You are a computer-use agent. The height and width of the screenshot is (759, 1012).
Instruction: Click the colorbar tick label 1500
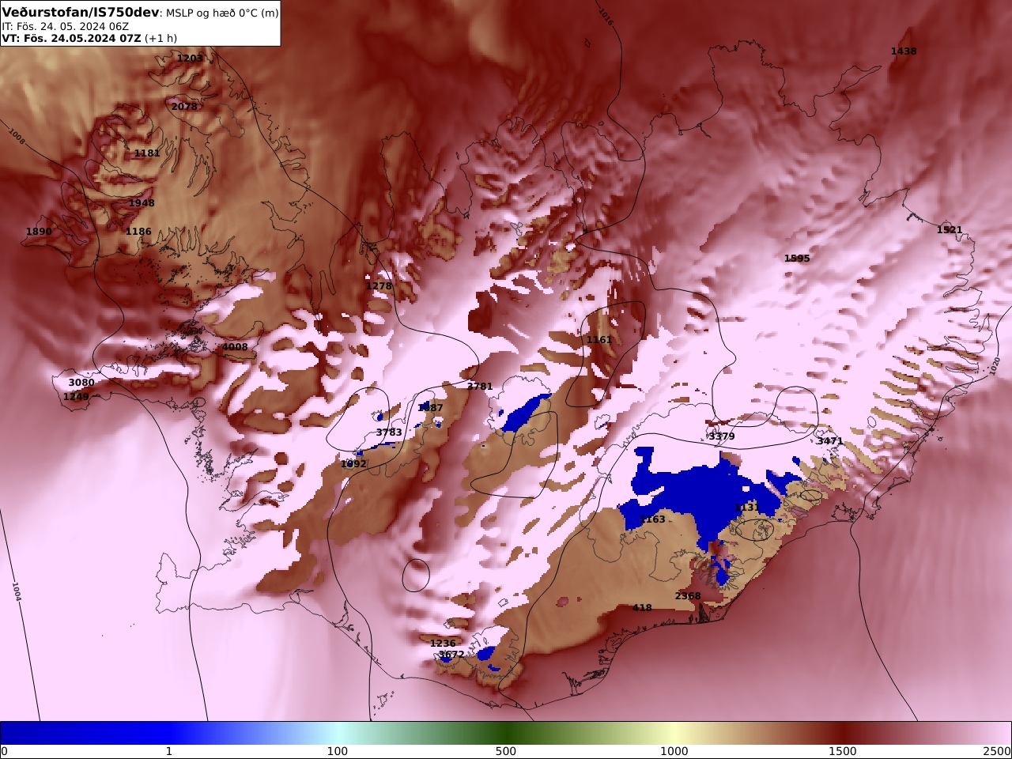(843, 751)
